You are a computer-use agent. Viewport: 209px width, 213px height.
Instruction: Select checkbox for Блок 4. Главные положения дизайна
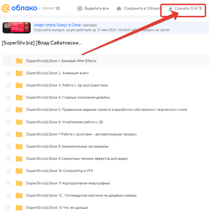(x=8, y=97)
